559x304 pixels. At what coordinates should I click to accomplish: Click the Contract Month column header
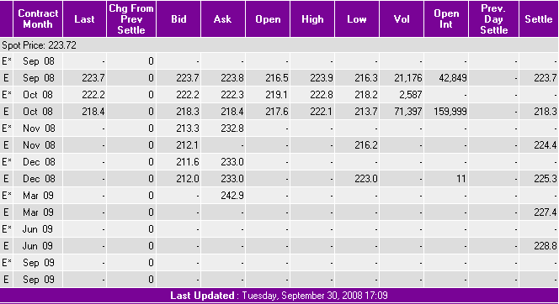tap(38, 18)
